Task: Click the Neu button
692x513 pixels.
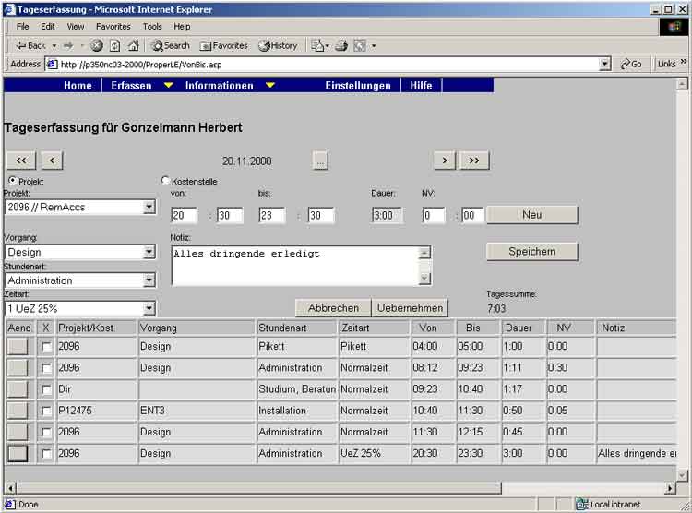Action: 531,215
